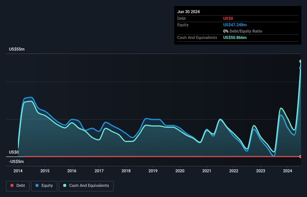Click Cash And Equivalents label in tooltip
This screenshot has height=197, width=307.
pyautogui.click(x=197, y=37)
